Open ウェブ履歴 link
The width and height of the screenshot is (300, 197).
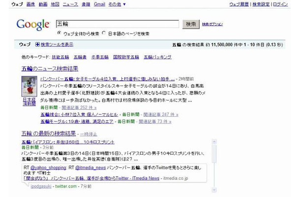[x=239, y=4]
